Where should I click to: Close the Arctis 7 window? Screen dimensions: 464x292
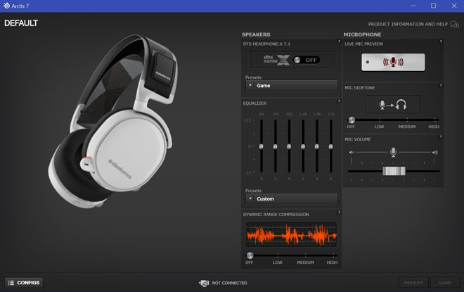[x=454, y=6]
